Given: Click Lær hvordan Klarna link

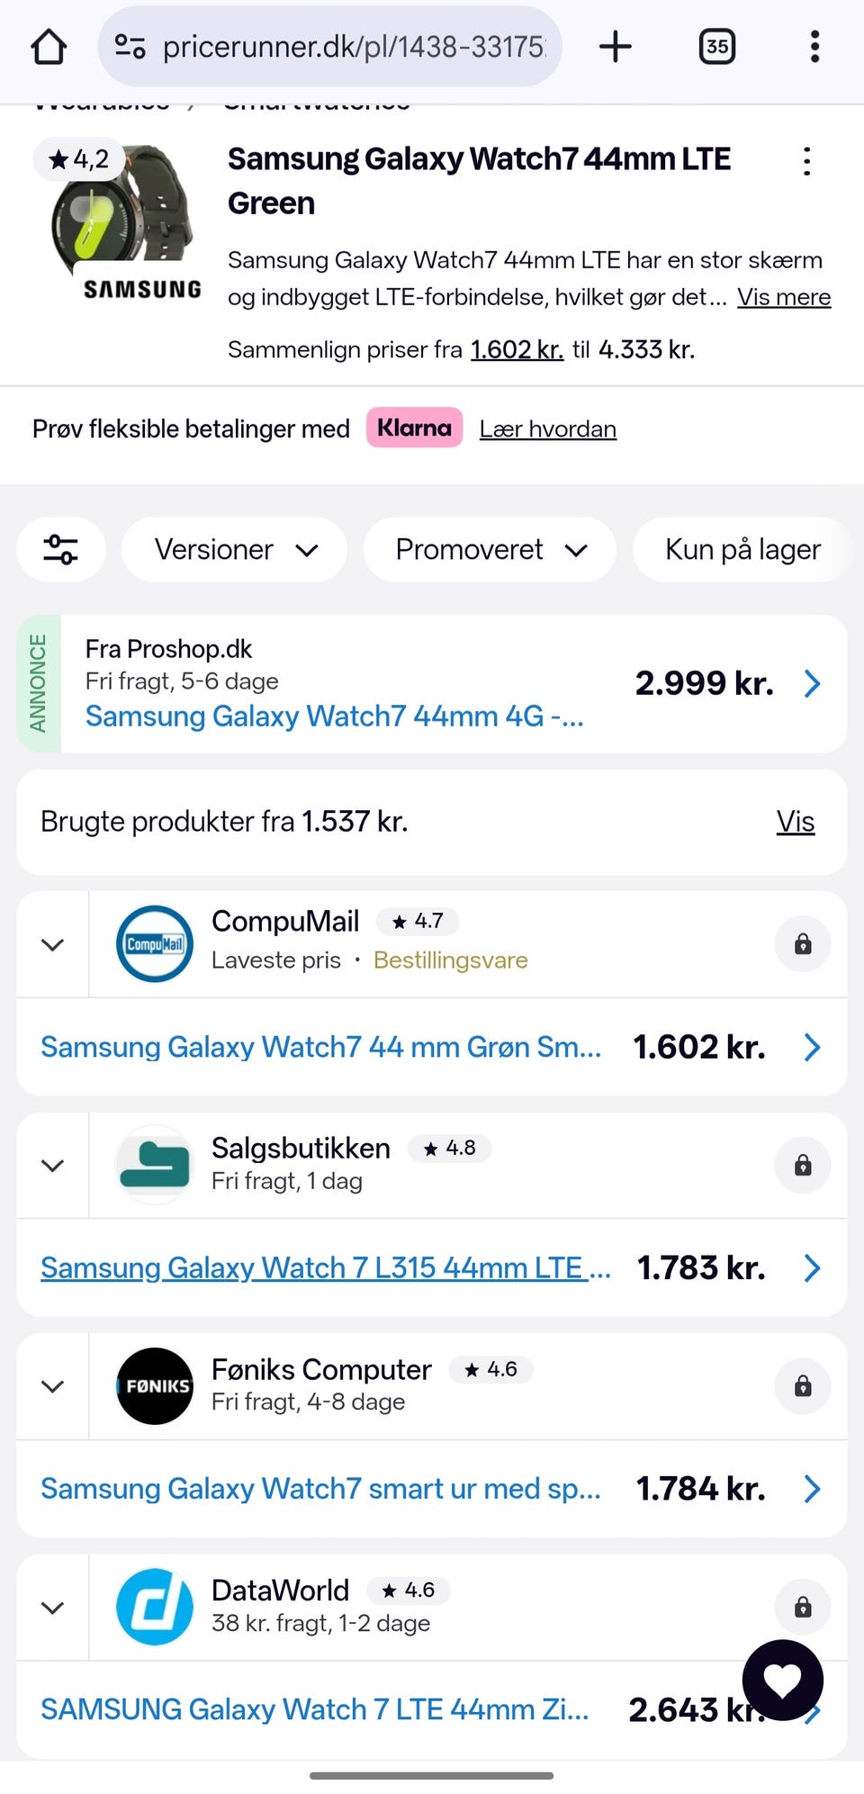Looking at the screenshot, I should 547,428.
